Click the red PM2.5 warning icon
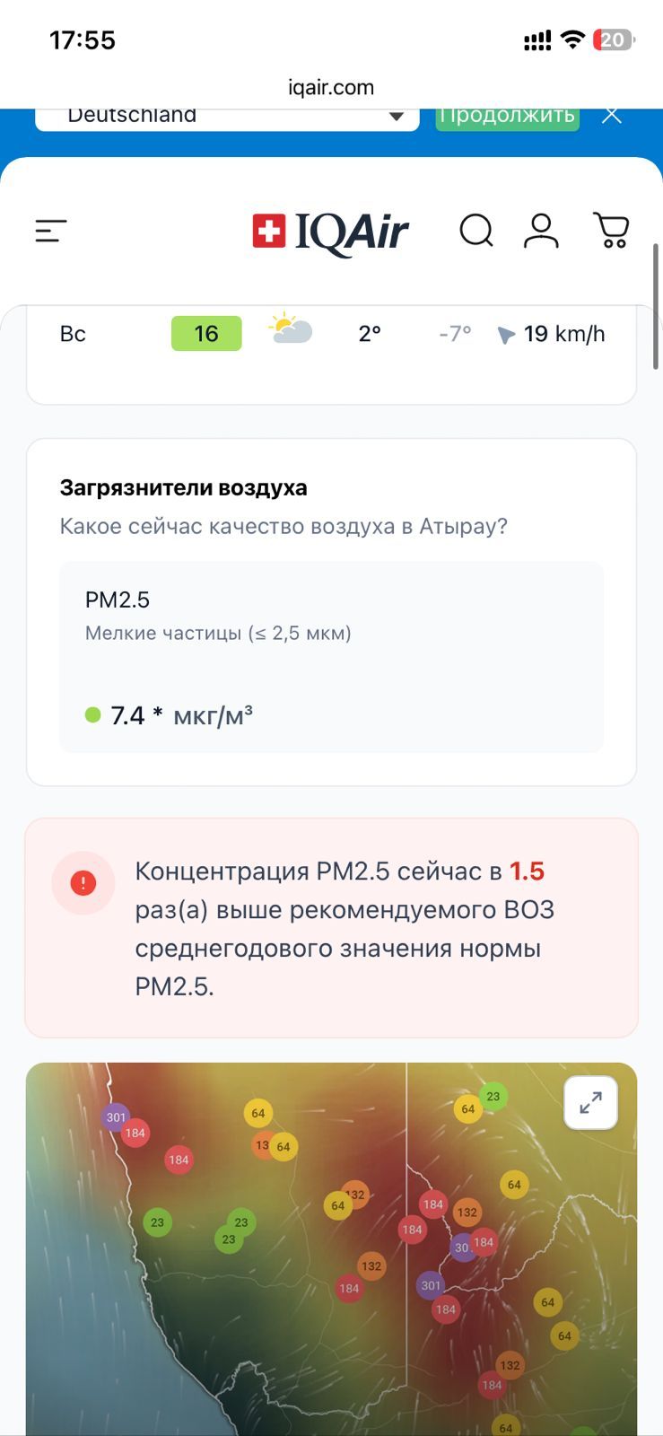Image resolution: width=663 pixels, height=1436 pixels. click(83, 883)
